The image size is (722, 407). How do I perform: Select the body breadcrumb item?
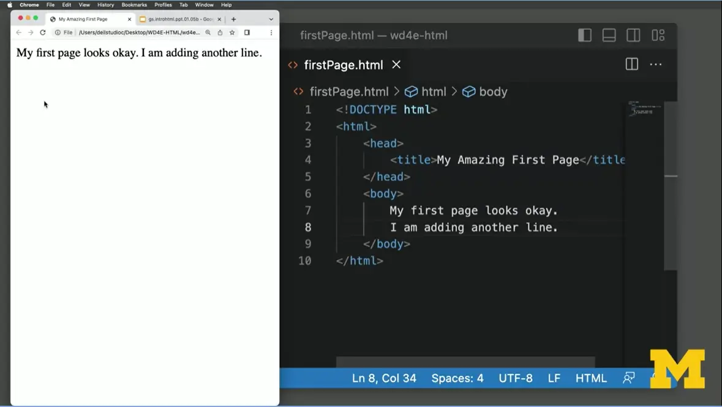click(x=492, y=91)
